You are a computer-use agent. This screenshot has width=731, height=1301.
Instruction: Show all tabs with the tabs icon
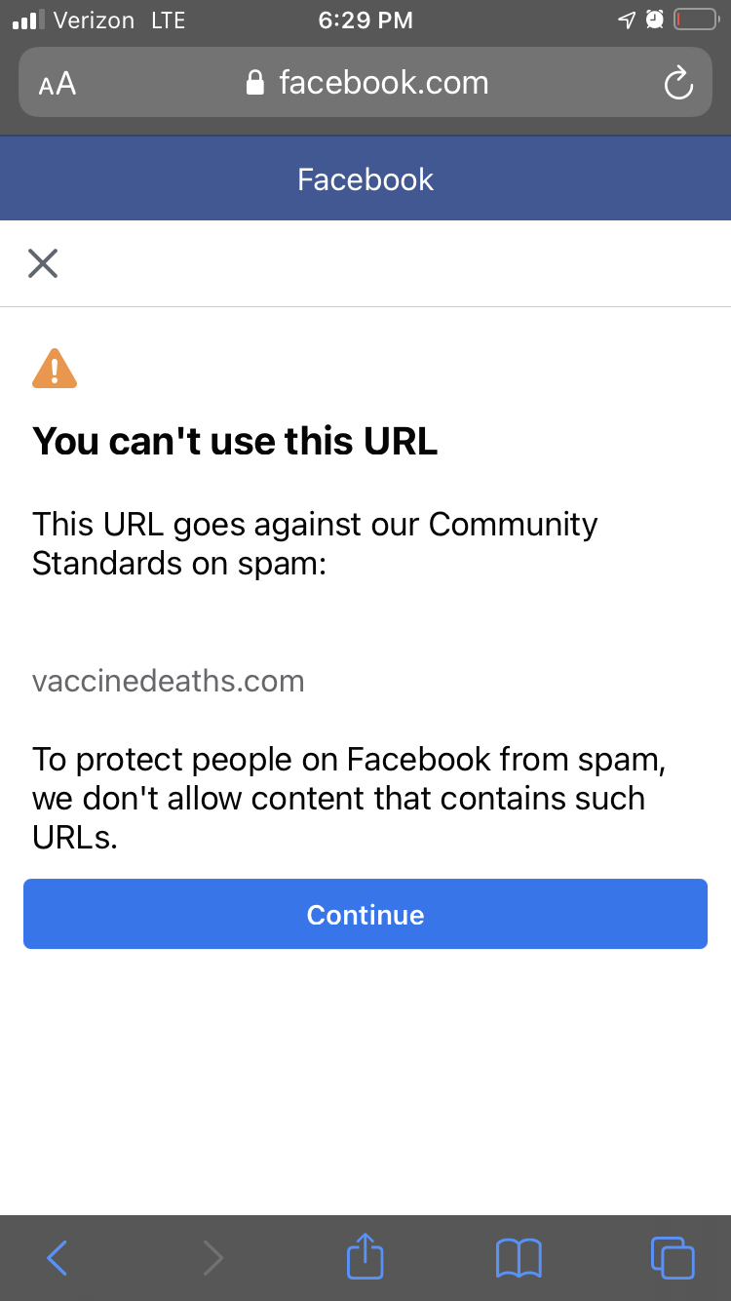coord(673,1258)
